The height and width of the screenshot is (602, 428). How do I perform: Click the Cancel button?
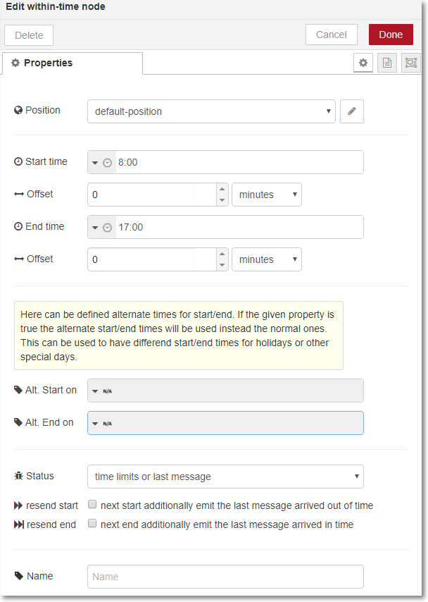[x=332, y=35]
